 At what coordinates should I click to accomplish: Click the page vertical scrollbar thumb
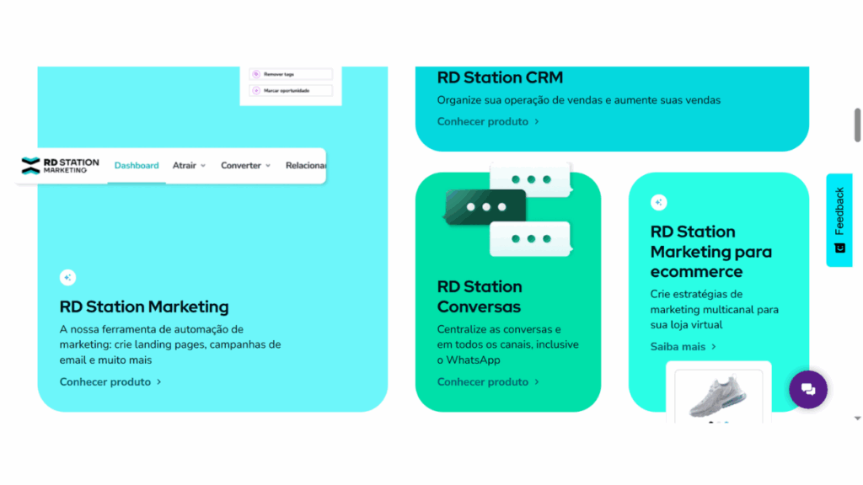[857, 125]
